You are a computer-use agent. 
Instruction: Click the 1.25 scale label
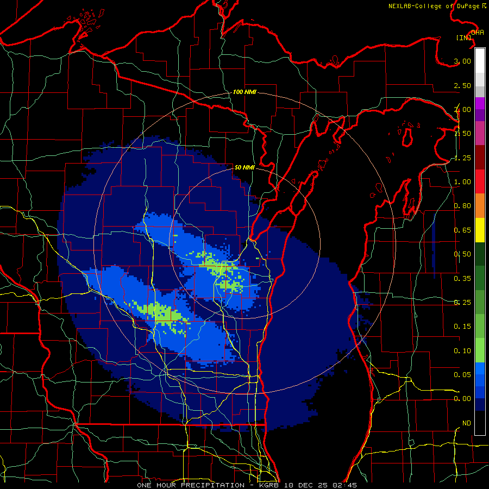[462, 158]
